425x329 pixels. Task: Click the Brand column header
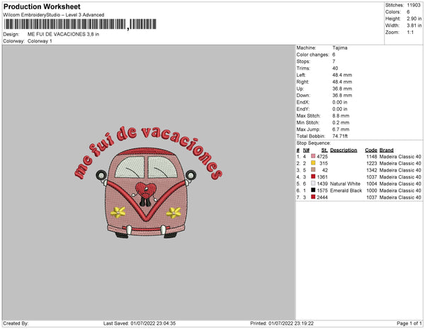click(x=386, y=150)
